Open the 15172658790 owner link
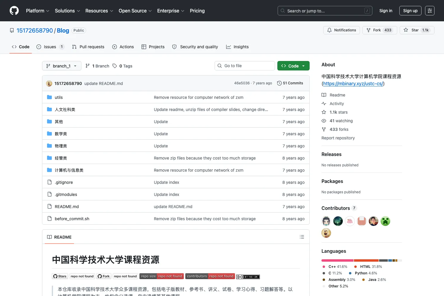444x296 pixels. pos(35,30)
